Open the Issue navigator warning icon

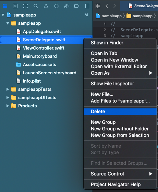(46, 6)
